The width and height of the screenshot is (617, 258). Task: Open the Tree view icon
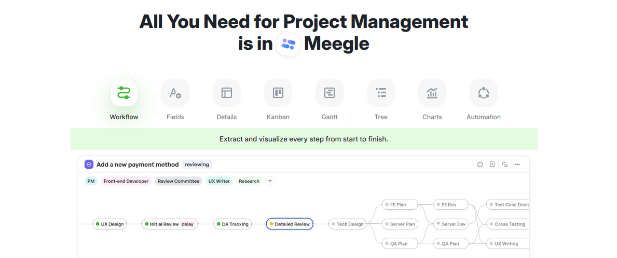[x=381, y=93]
